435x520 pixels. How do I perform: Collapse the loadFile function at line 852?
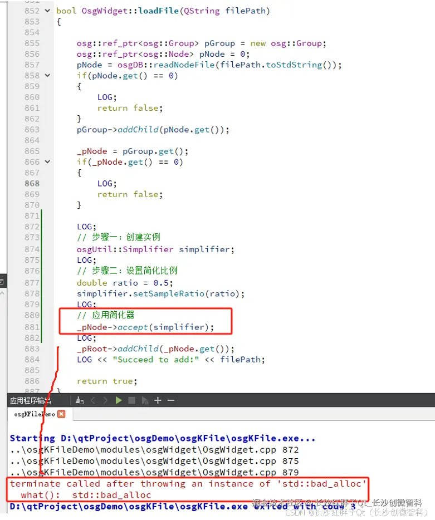point(47,11)
